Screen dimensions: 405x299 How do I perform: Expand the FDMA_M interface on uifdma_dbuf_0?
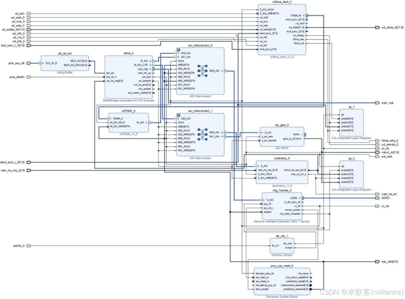coord(303,16)
